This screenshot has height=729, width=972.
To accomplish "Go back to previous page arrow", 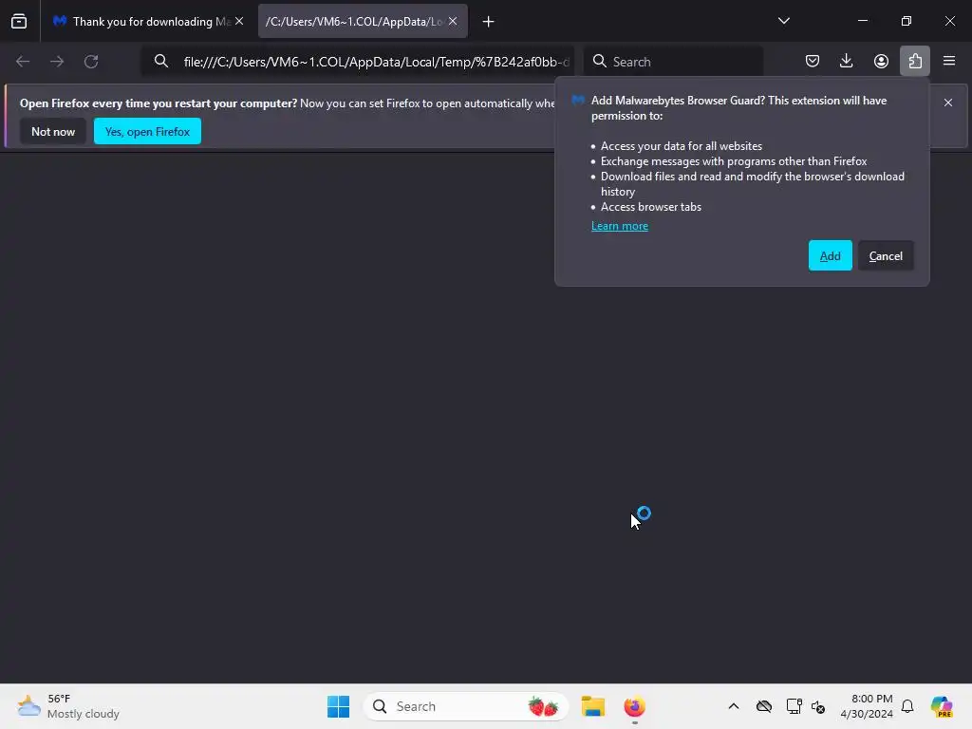I will [23, 62].
